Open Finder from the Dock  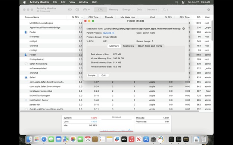(x=29, y=139)
